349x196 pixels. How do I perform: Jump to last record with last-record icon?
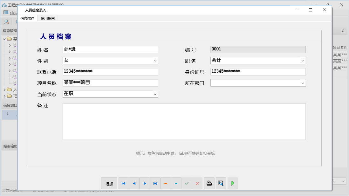(155, 183)
